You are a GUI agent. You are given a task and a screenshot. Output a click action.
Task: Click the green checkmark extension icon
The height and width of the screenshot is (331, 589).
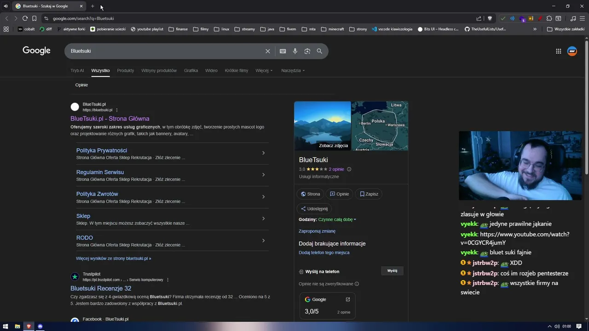tap(502, 18)
